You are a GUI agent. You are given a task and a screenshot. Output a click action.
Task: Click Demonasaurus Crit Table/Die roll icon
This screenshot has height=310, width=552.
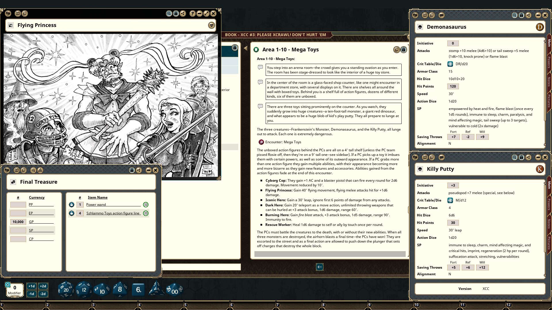point(450,64)
